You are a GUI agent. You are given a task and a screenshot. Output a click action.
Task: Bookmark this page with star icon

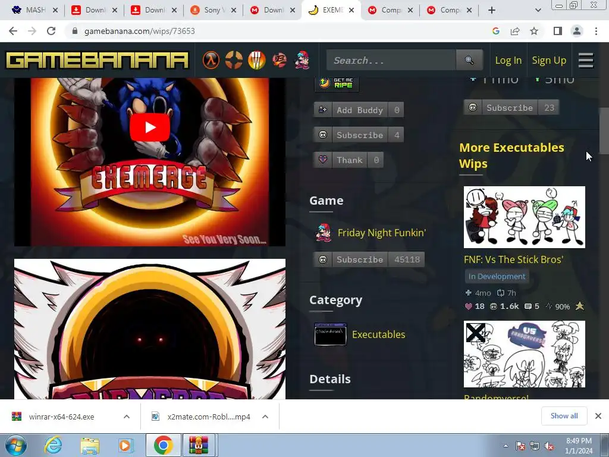(534, 31)
